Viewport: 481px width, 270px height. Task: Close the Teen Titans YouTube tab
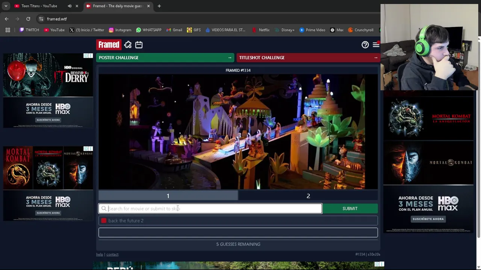[x=77, y=6]
